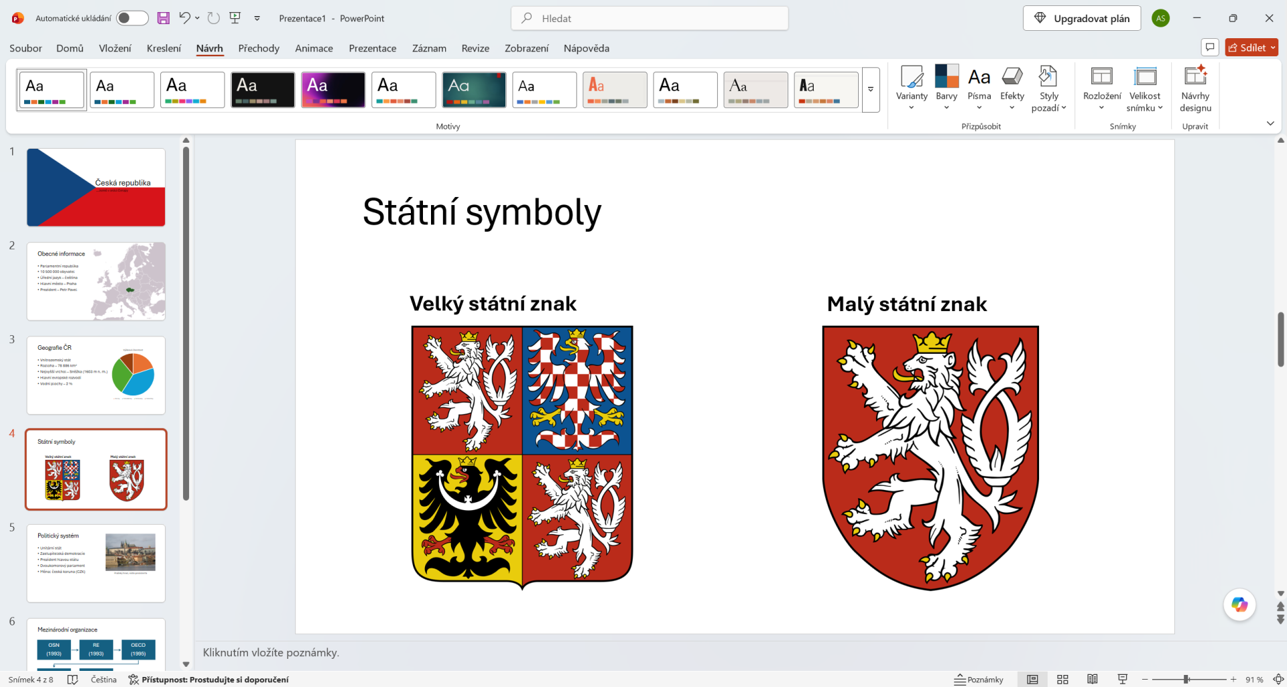Select slide 1 Česká republika thumbnail
Image resolution: width=1287 pixels, height=687 pixels.
tap(96, 187)
